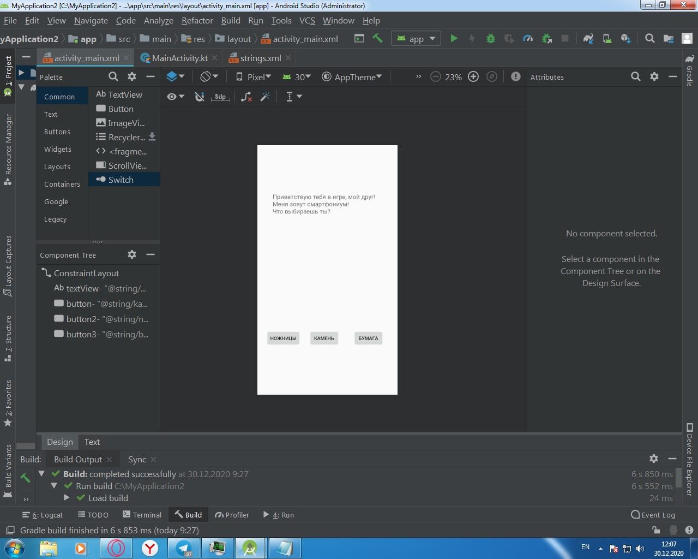Open Build panel settings gear
The width and height of the screenshot is (698, 559).
(x=654, y=459)
